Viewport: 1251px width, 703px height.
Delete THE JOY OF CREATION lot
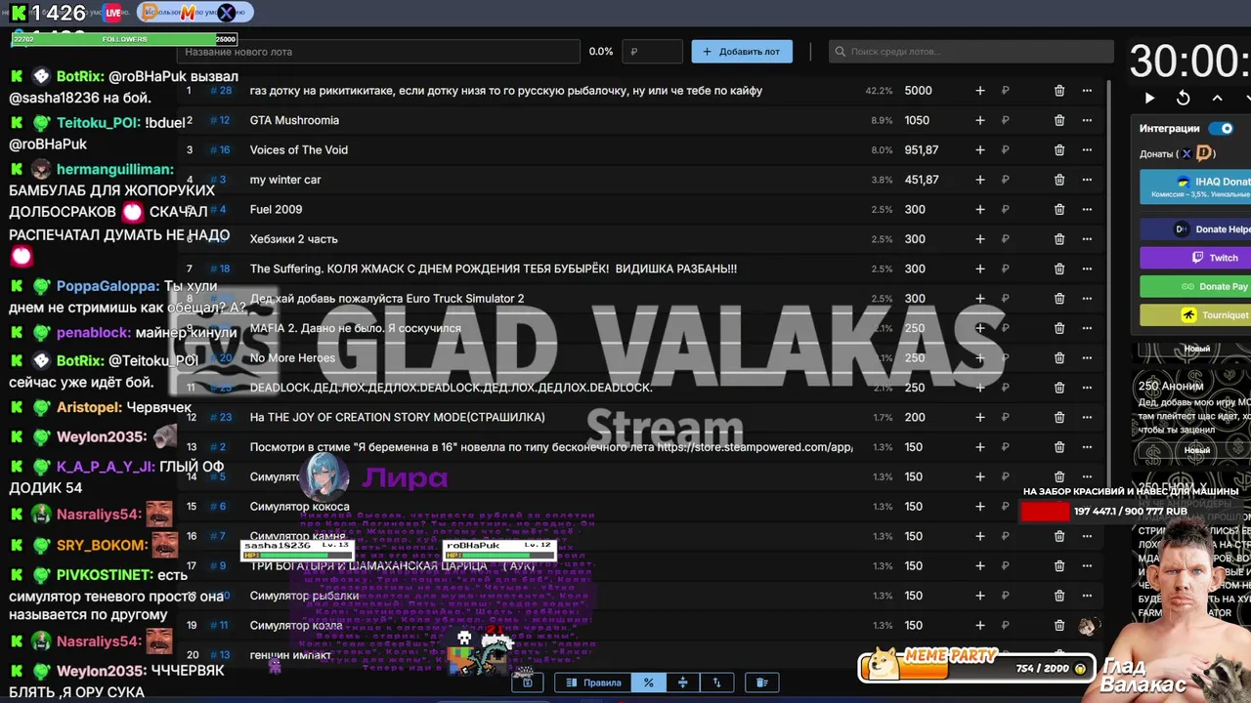[1059, 418]
